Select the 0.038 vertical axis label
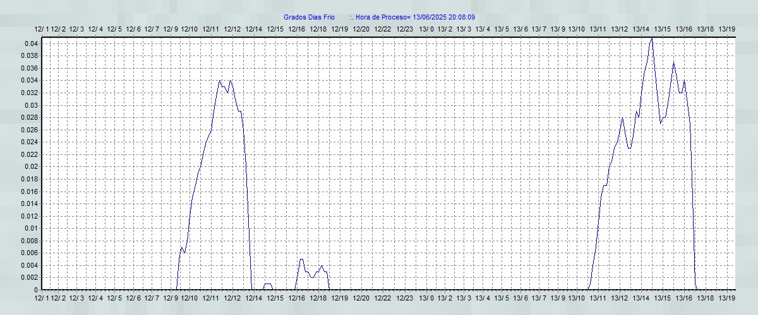Viewport: 758px width, 315px height. pyautogui.click(x=28, y=55)
